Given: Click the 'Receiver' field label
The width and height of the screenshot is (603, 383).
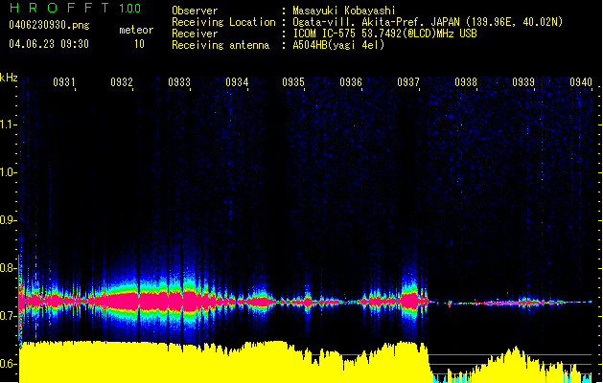Looking at the screenshot, I should click(195, 34).
